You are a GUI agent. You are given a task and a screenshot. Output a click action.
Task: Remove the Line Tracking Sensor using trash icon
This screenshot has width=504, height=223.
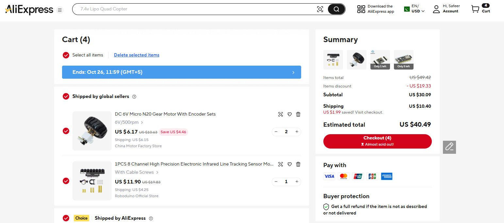pyautogui.click(x=298, y=164)
